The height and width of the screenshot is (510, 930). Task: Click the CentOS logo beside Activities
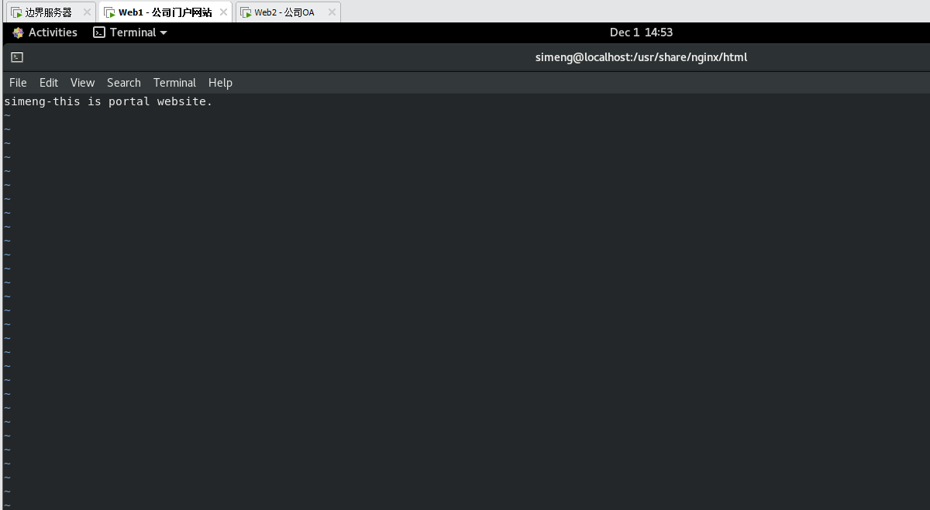click(18, 33)
